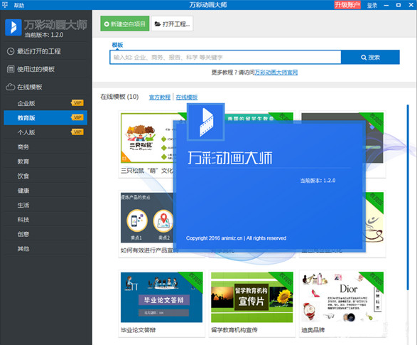Click the red 升级账户 upgrade button
Viewport: 417px width, 345px height.
point(347,5)
